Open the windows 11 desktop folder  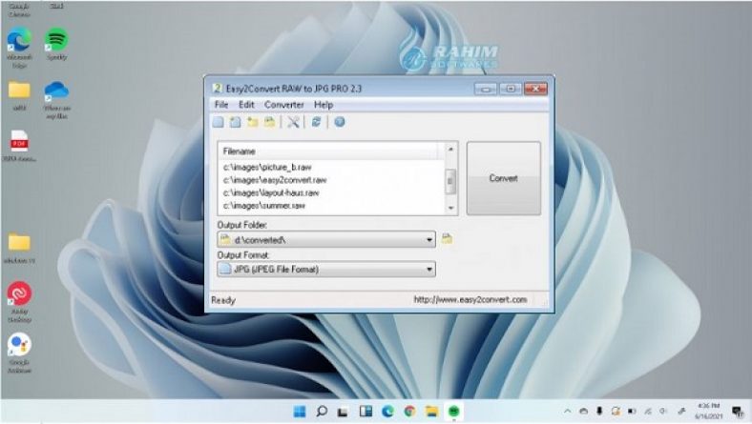coord(19,248)
